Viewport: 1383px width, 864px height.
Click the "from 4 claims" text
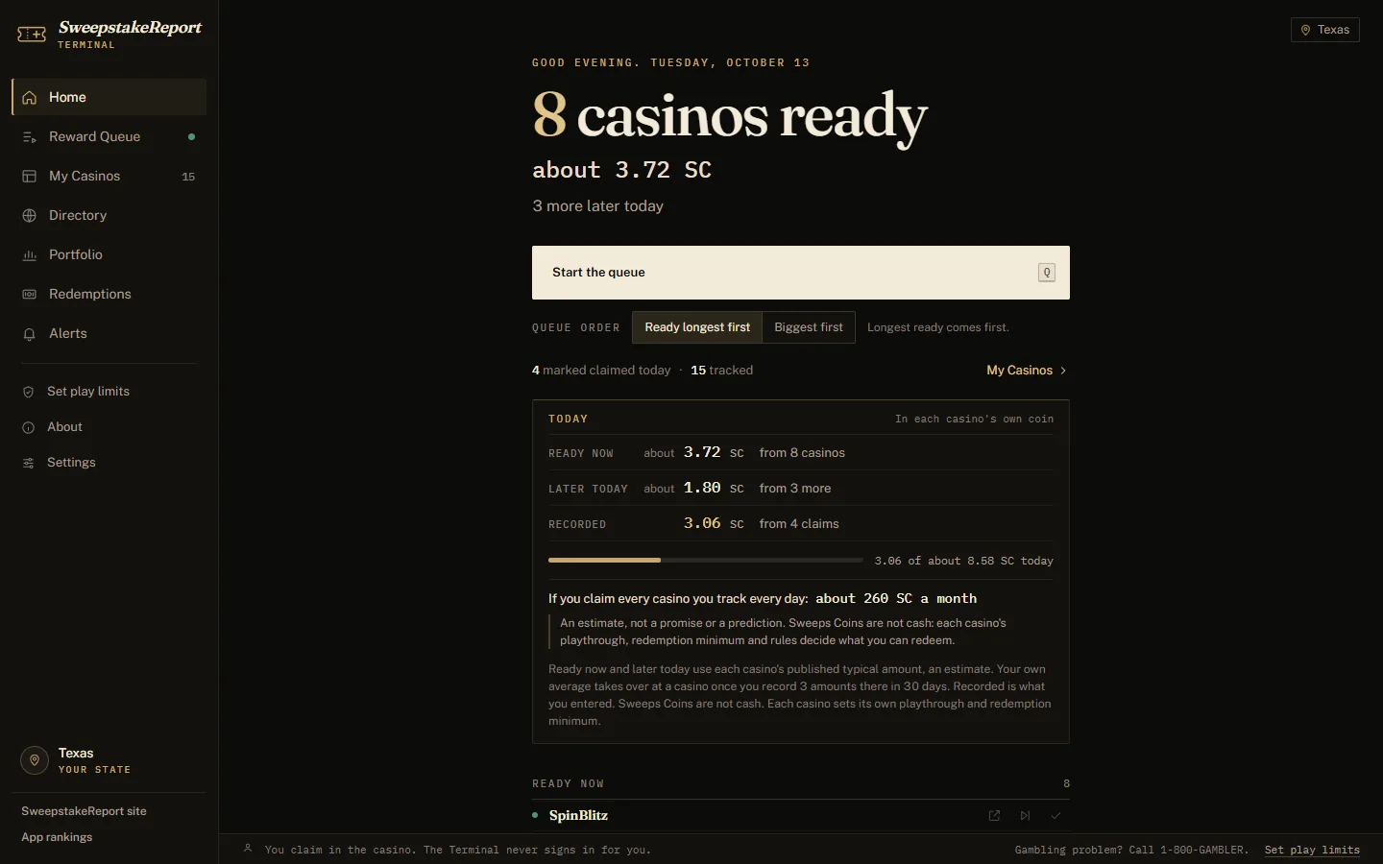click(799, 524)
